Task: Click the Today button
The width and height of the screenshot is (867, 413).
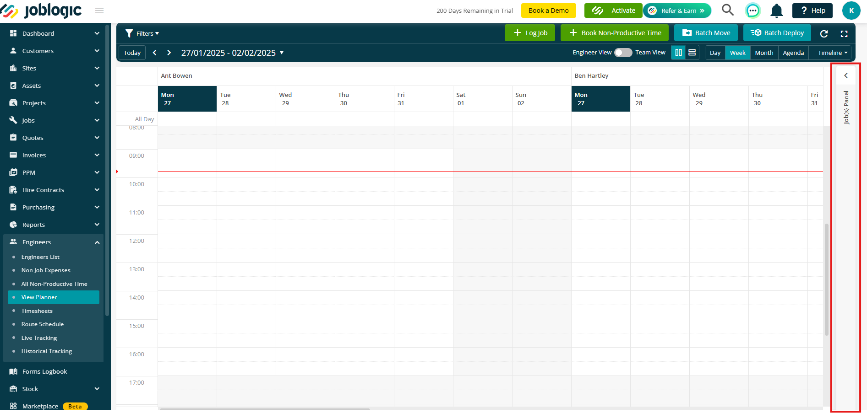Action: [132, 53]
